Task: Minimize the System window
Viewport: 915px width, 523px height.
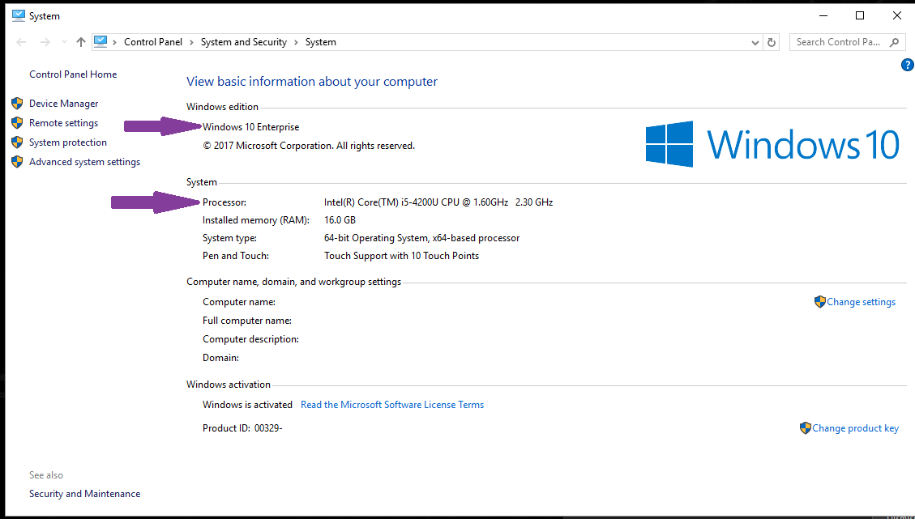Action: (823, 15)
